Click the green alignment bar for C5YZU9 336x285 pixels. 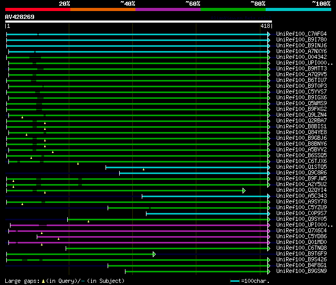point(187,208)
